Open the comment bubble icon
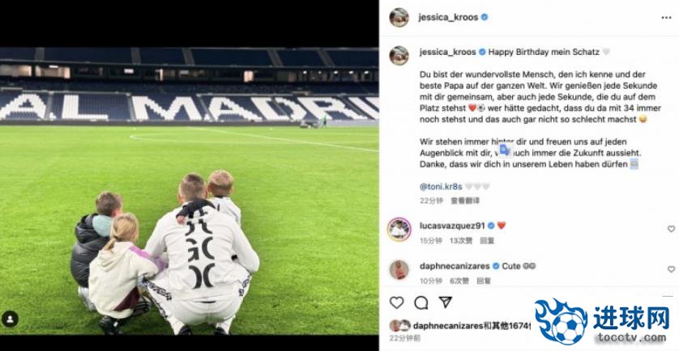This screenshot has height=351, width=679. [x=421, y=302]
